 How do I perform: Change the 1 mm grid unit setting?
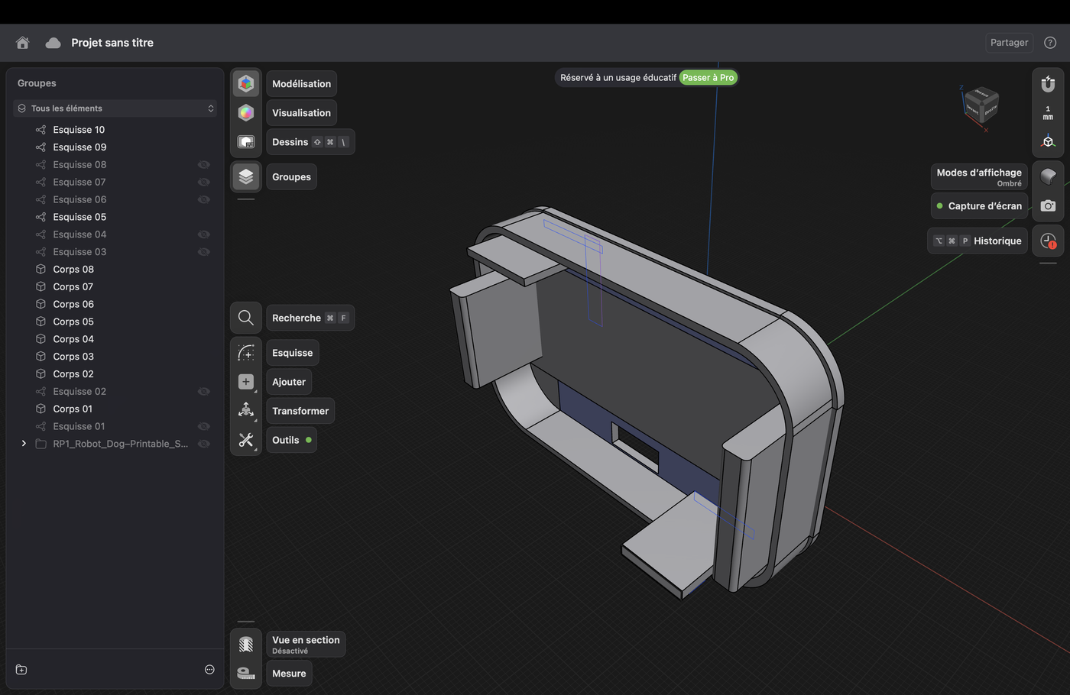1048,113
